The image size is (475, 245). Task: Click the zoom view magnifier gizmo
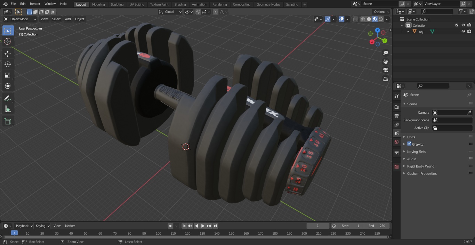tap(385, 53)
